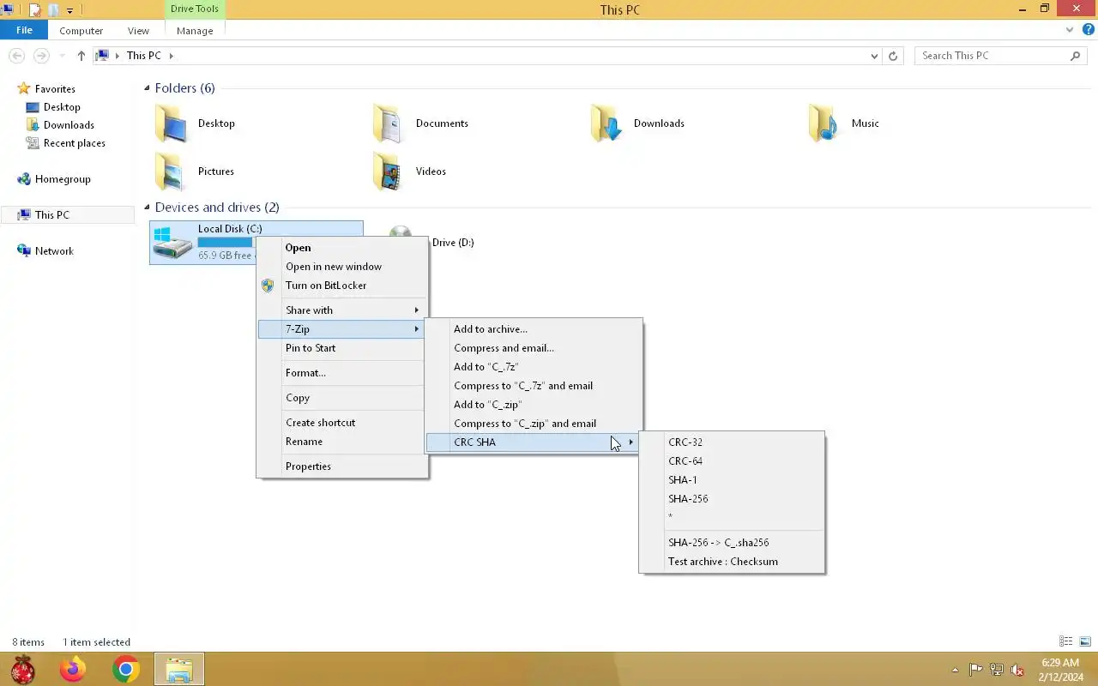Open Firefox from the taskbar
Image resolution: width=1098 pixels, height=686 pixels.
pyautogui.click(x=73, y=669)
